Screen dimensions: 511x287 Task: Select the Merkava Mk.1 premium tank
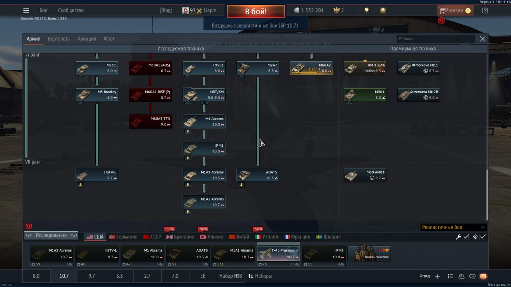(419, 68)
